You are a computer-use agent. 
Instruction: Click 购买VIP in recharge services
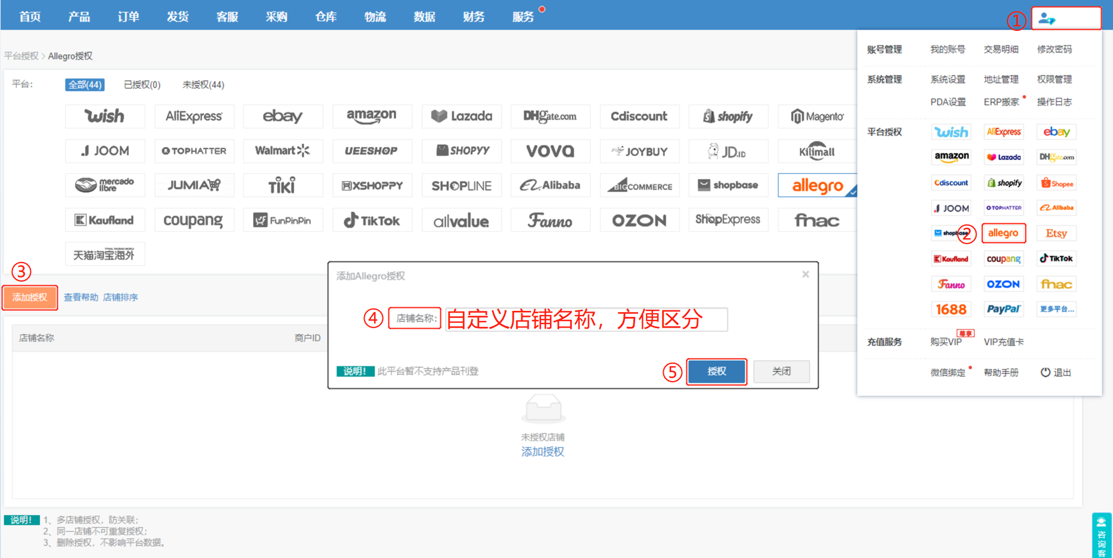coord(946,342)
